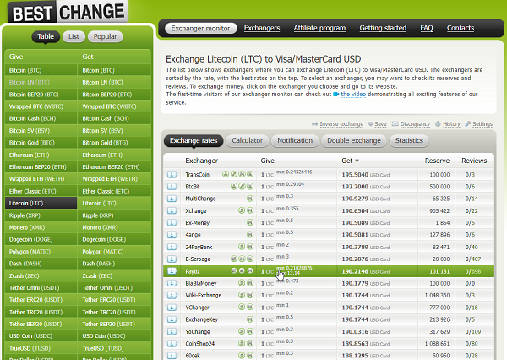Select Dogecoin (DOGE) in the Give column
The height and width of the screenshot is (360, 507).
tap(41, 240)
